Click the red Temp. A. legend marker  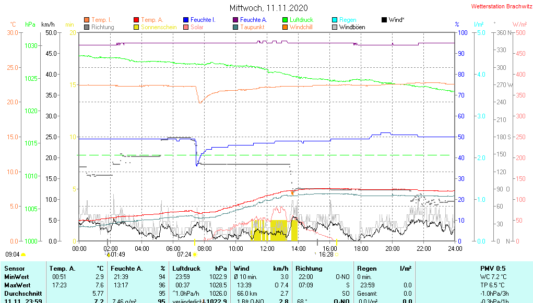tap(136, 20)
